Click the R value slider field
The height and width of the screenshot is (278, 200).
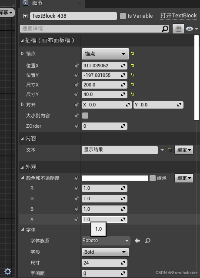tap(104, 188)
